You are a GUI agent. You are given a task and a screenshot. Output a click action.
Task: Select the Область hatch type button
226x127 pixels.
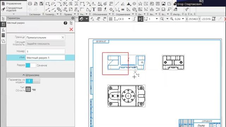coord(28,89)
